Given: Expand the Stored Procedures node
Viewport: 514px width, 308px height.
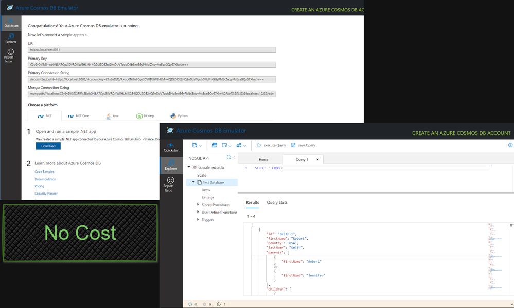Looking at the screenshot, I should [198, 204].
